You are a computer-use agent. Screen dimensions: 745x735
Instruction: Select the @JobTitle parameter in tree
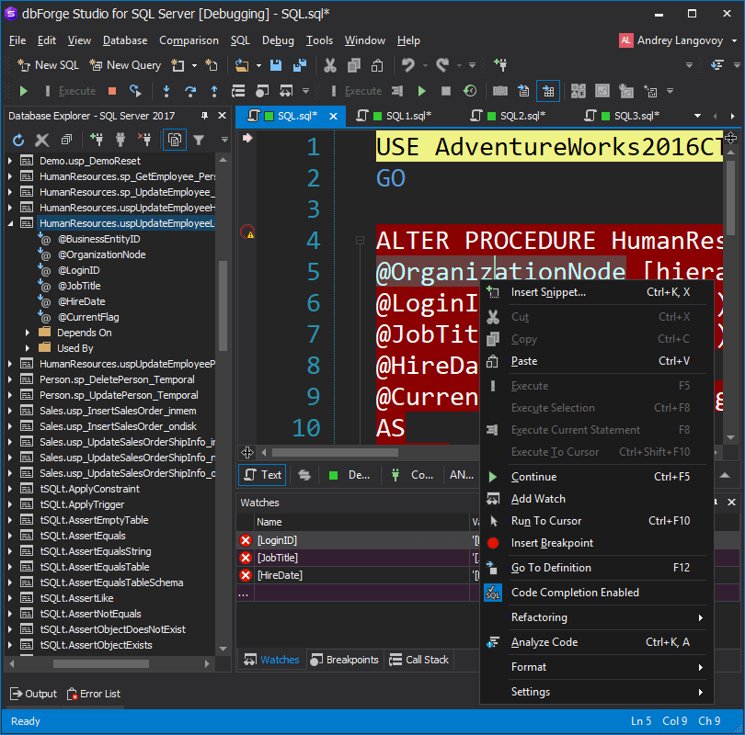[x=79, y=286]
